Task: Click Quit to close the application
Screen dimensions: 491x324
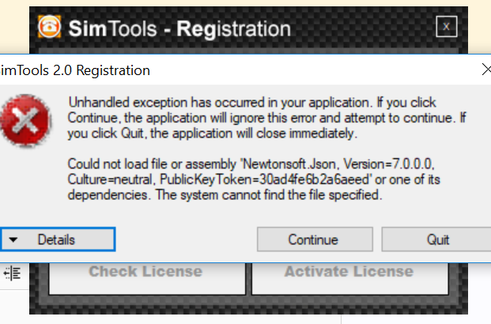Action: click(437, 239)
